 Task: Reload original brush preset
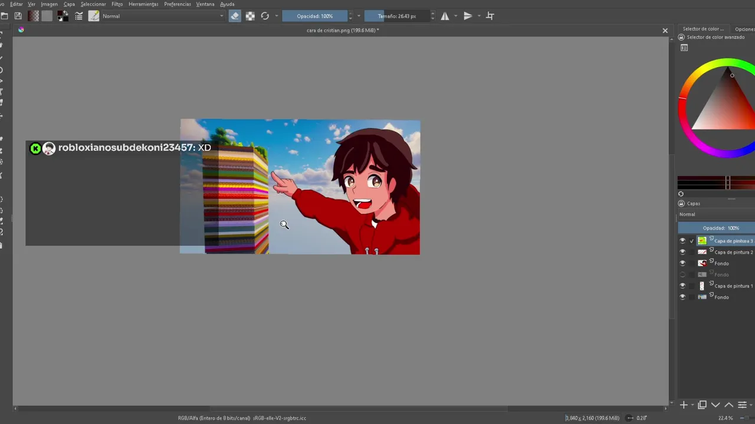click(x=265, y=16)
